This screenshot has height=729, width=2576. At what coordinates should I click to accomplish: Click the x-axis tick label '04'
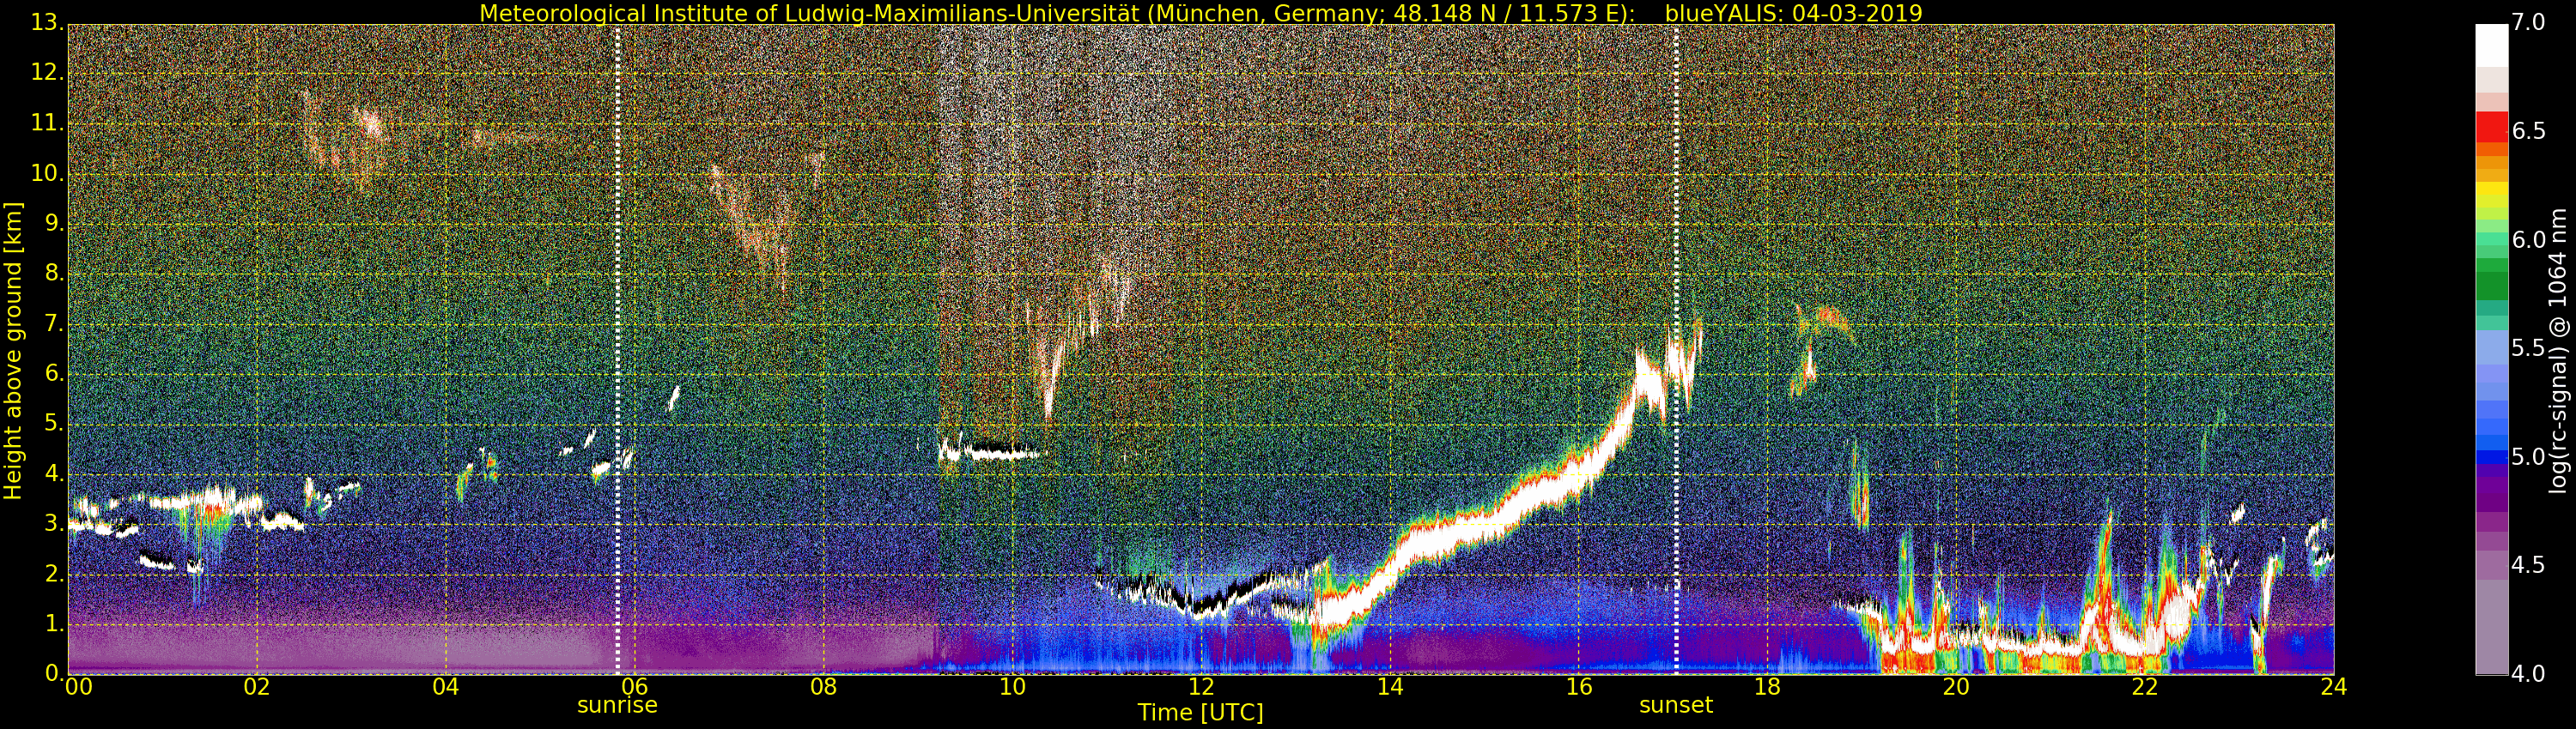(446, 687)
